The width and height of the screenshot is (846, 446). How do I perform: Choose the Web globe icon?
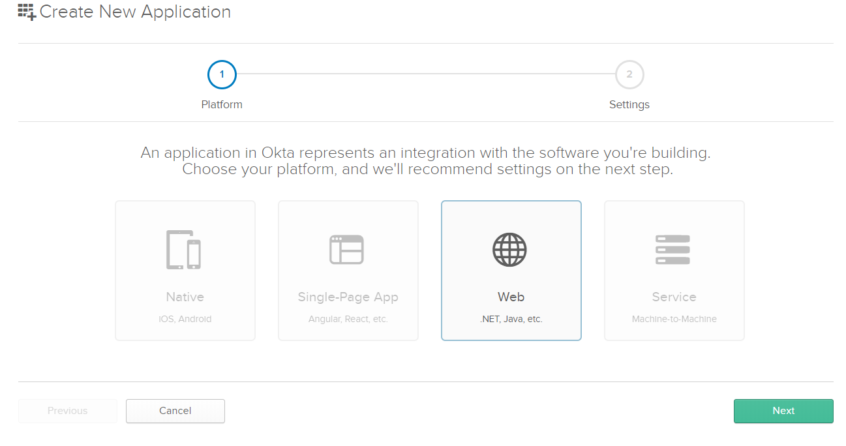(x=510, y=249)
